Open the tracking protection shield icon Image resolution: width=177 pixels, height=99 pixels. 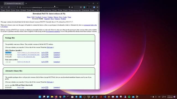point(17,7)
